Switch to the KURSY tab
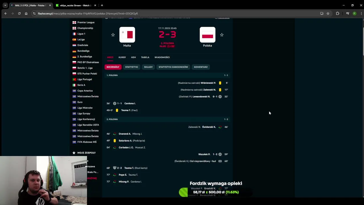Screen dimensions: 364x205 122,57
